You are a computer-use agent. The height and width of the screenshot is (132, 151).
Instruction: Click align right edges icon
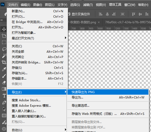[114, 14]
